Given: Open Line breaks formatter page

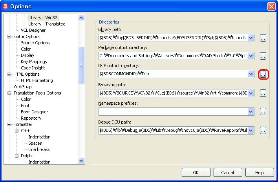Looking at the screenshot, I should [x=39, y=149].
